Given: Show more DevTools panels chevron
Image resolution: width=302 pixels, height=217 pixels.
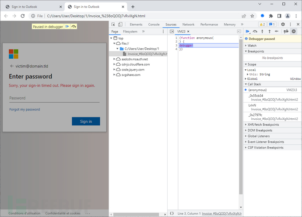Looking at the screenshot, I should pos(242,24).
